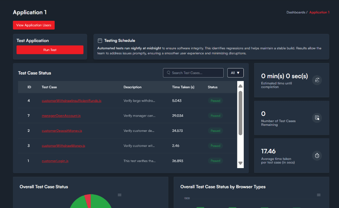Screen dimensions: 339x208
Task: Click the ID cell for customerLogin.js
Action: pos(28,161)
